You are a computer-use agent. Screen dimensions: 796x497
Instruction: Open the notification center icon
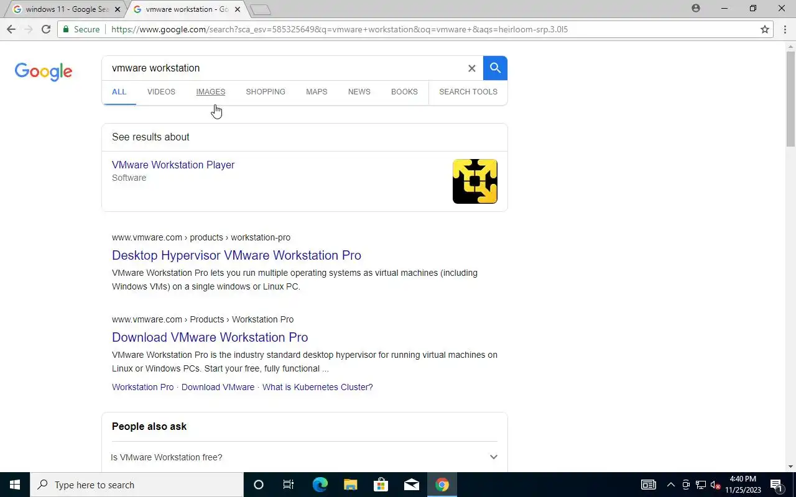(776, 485)
